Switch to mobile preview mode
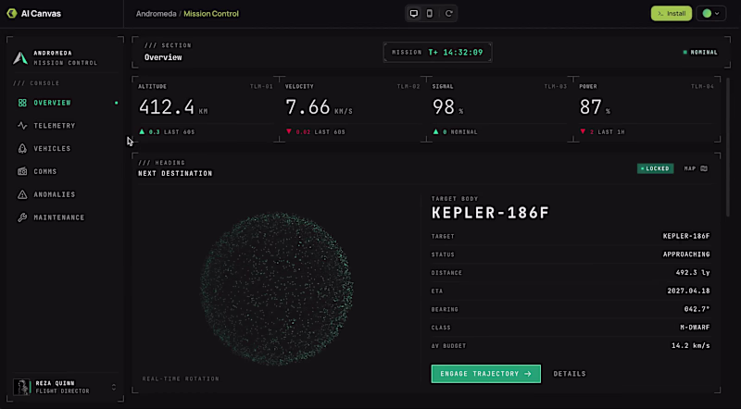This screenshot has height=409, width=741. click(x=429, y=13)
